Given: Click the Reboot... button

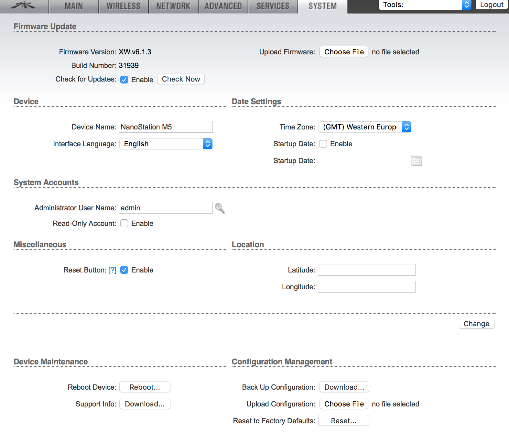Looking at the screenshot, I should [145, 387].
